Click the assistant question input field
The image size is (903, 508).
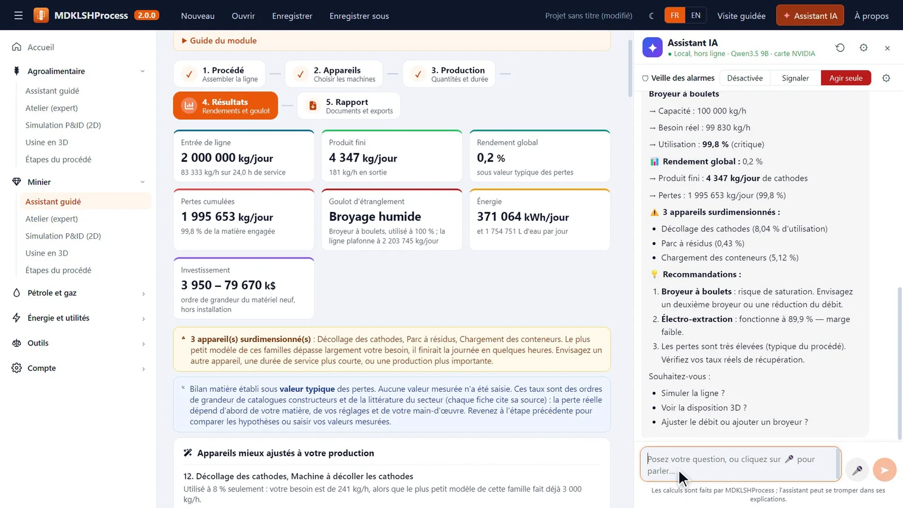click(x=740, y=465)
